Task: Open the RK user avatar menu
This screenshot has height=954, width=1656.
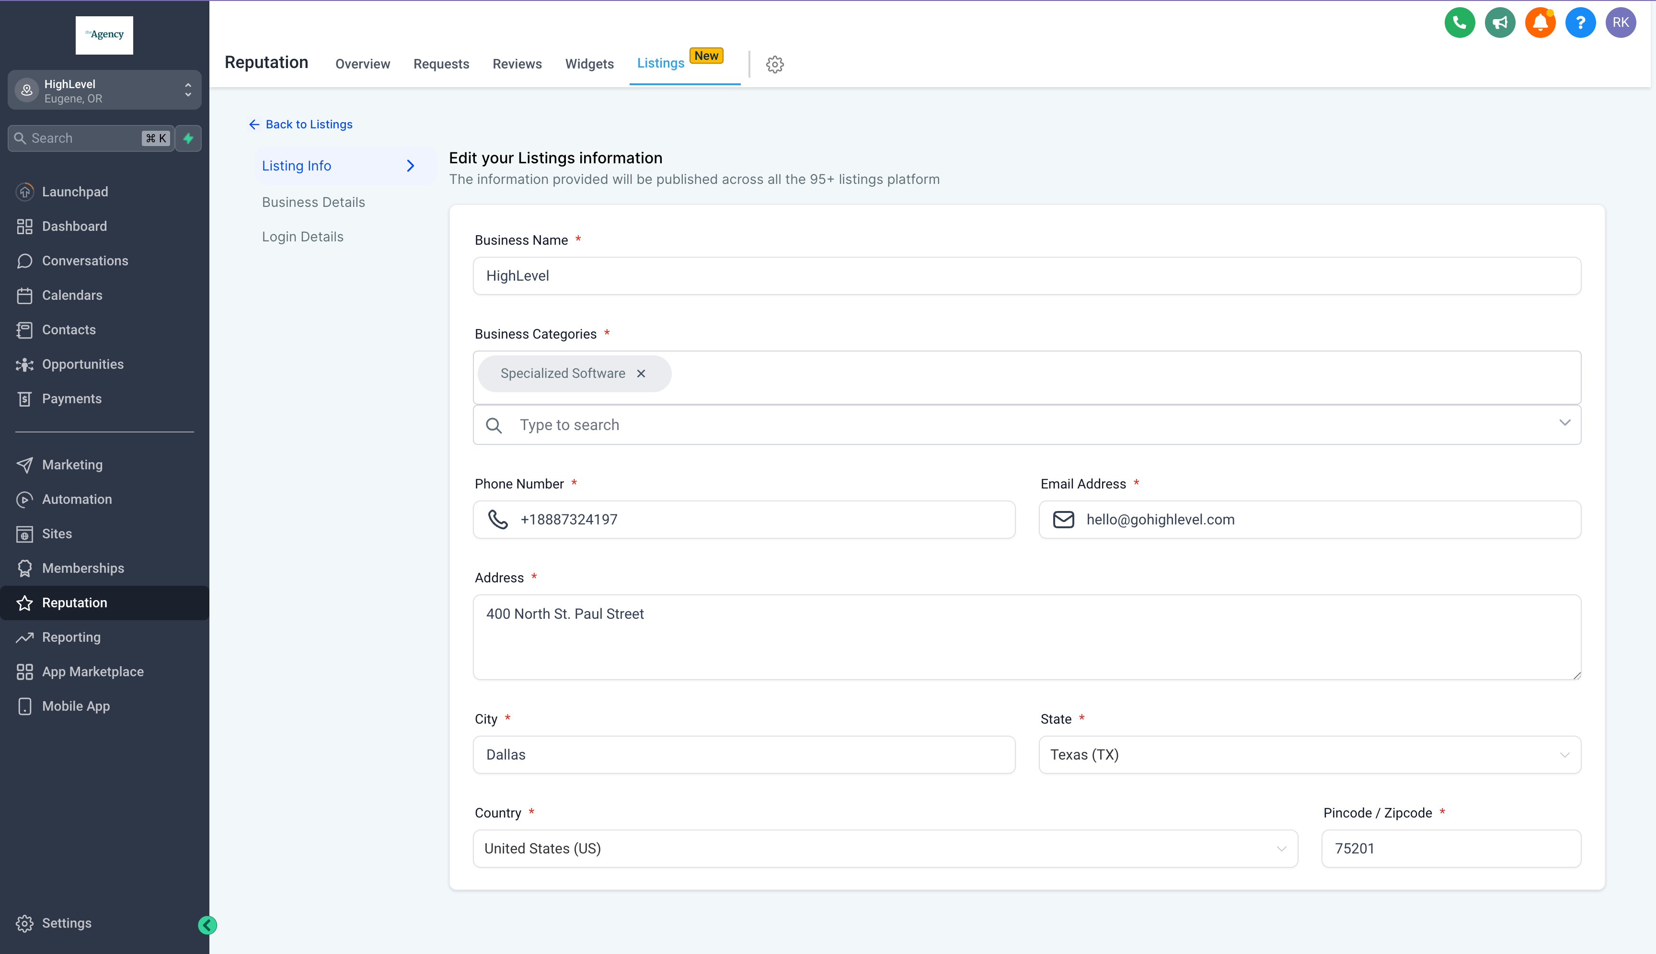Action: (x=1621, y=23)
